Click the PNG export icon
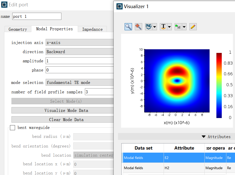 (148, 27)
